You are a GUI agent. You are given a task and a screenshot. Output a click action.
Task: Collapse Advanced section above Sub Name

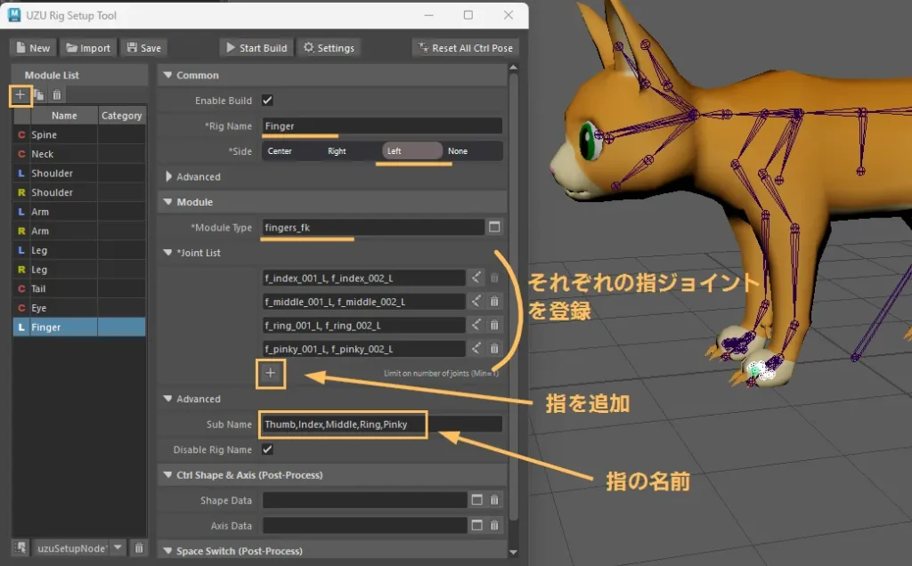168,399
